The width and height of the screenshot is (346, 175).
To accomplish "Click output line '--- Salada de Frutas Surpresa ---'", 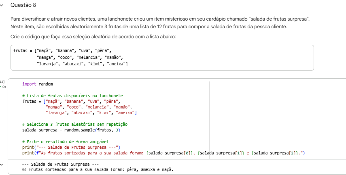I will (60, 164).
